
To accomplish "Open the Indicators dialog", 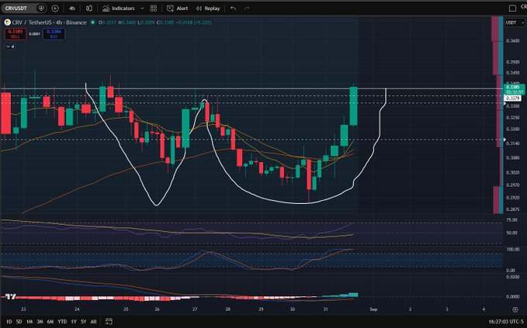I will [119, 8].
